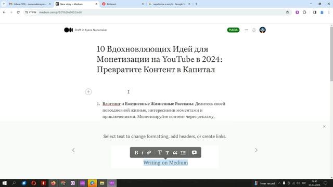Click the 'Draft in Ayana Nunamaker' label
333x187 pixels.
tap(91, 30)
